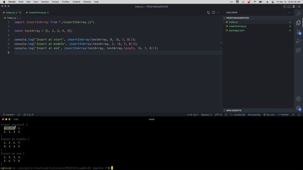Open the Profiles menu
The width and height of the screenshot is (303, 170).
click(65, 2)
